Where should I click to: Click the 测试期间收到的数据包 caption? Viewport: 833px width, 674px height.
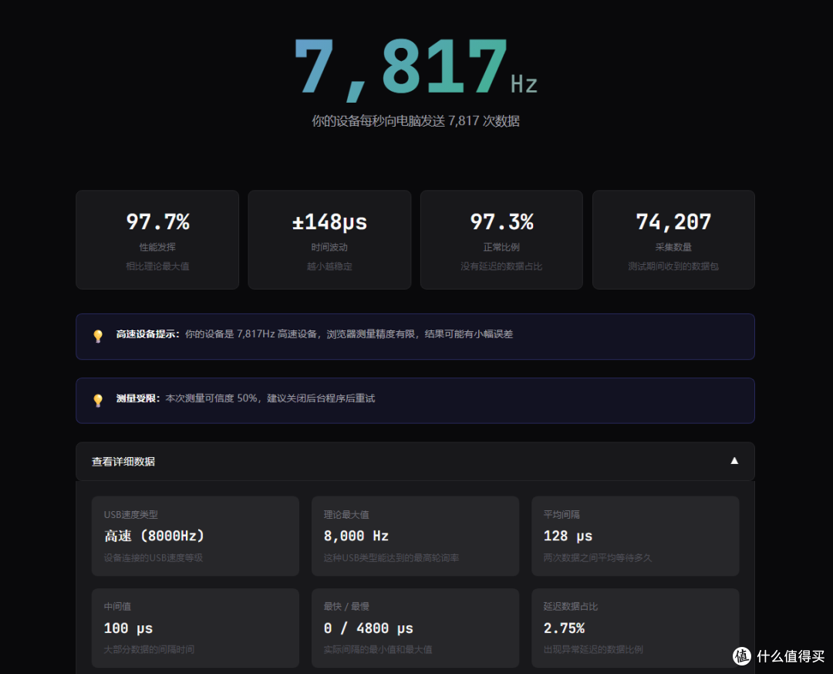click(x=673, y=266)
